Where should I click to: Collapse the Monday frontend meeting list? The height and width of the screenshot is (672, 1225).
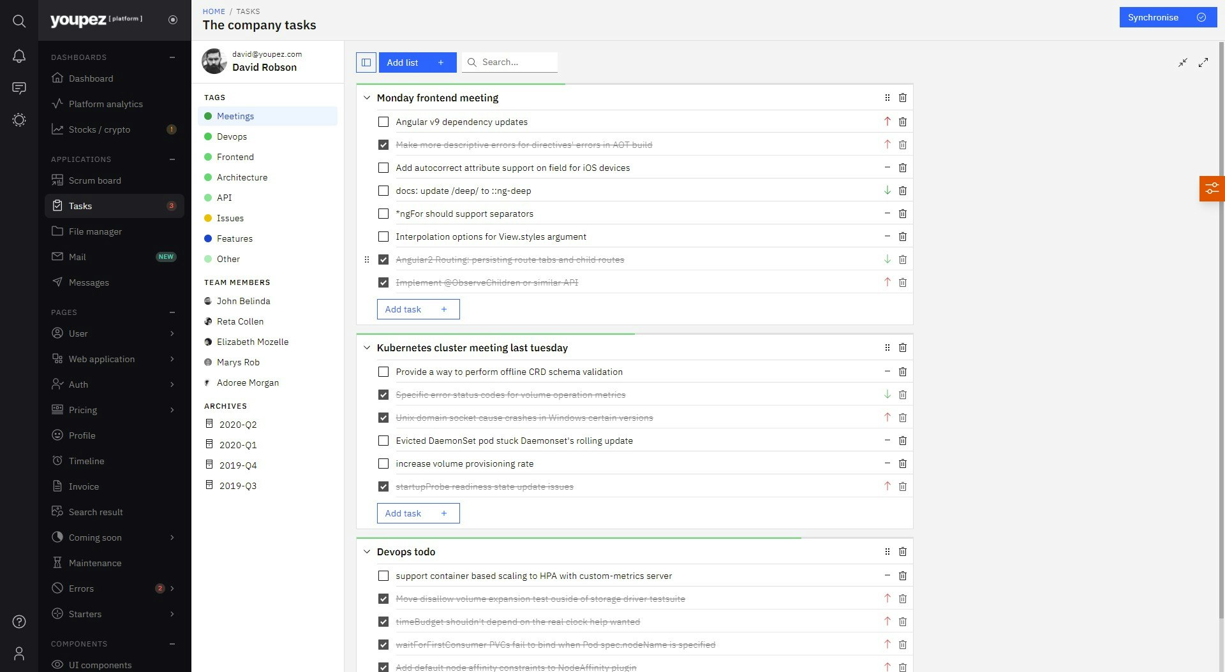[367, 98]
